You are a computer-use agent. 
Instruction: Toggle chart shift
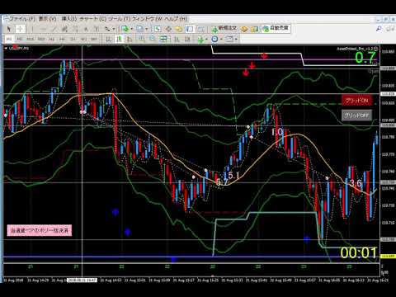click(187, 39)
